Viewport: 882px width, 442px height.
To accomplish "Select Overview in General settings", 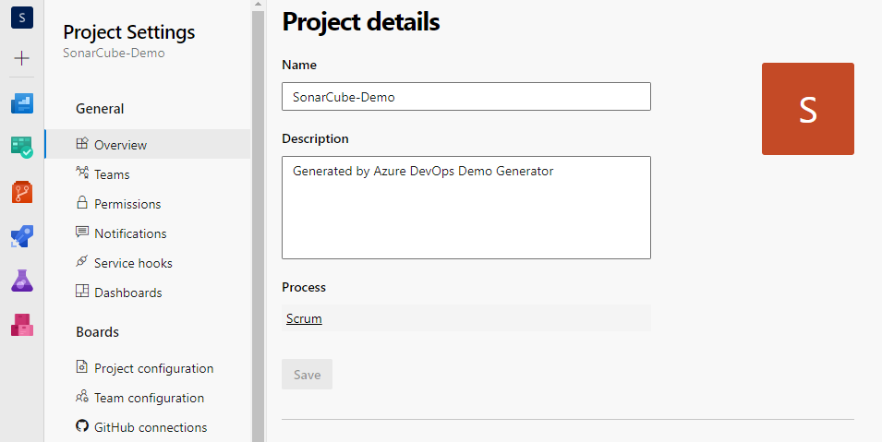I will coord(148,145).
